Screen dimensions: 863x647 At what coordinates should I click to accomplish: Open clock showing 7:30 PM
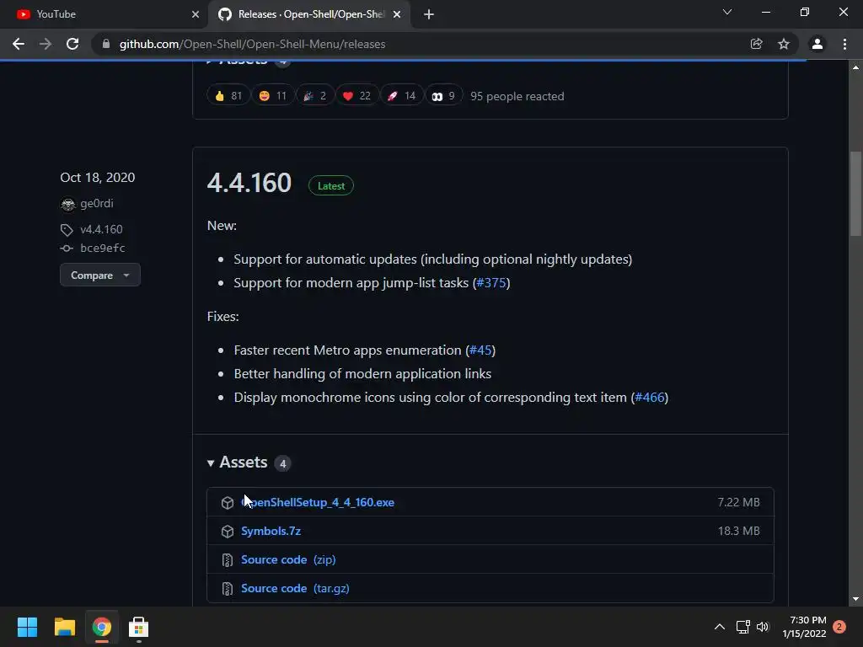click(x=805, y=627)
